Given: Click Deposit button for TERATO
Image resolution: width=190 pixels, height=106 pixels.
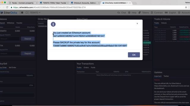Looking at the screenshot, I should 28,39.
